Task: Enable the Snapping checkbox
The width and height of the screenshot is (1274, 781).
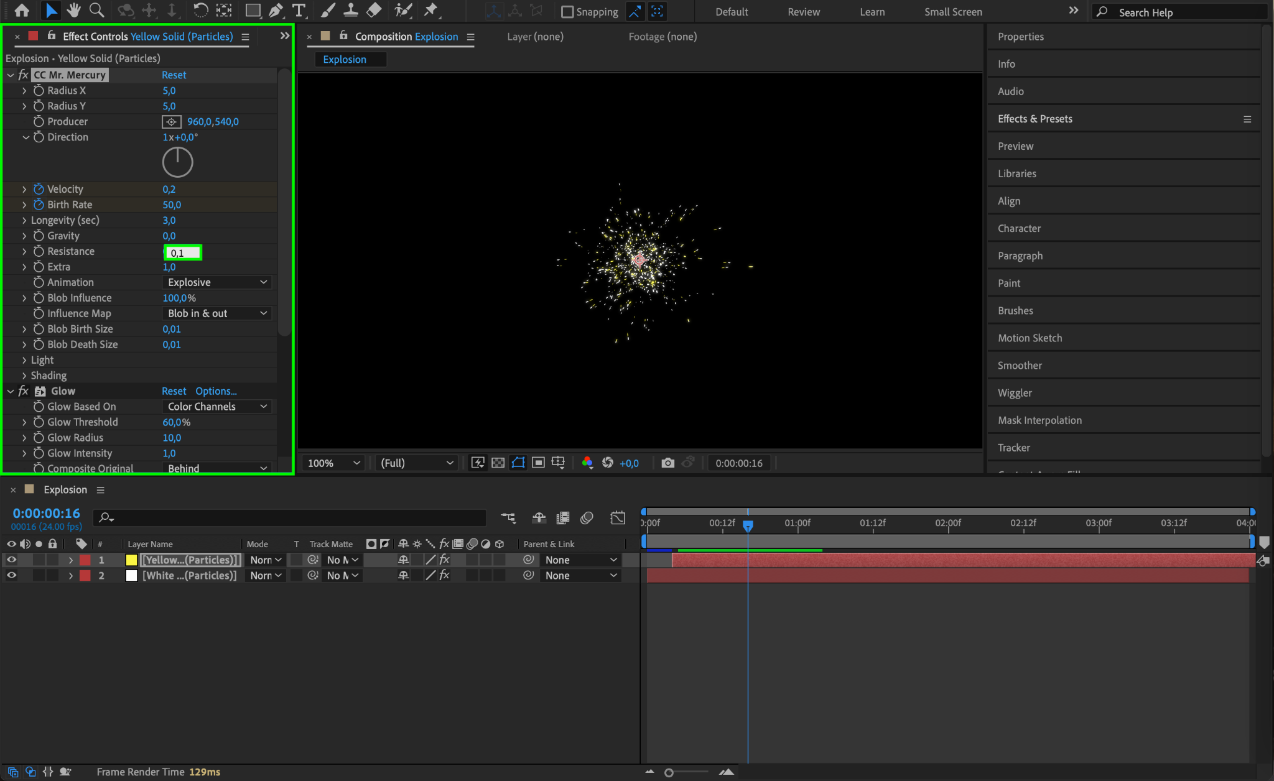Action: click(x=567, y=12)
